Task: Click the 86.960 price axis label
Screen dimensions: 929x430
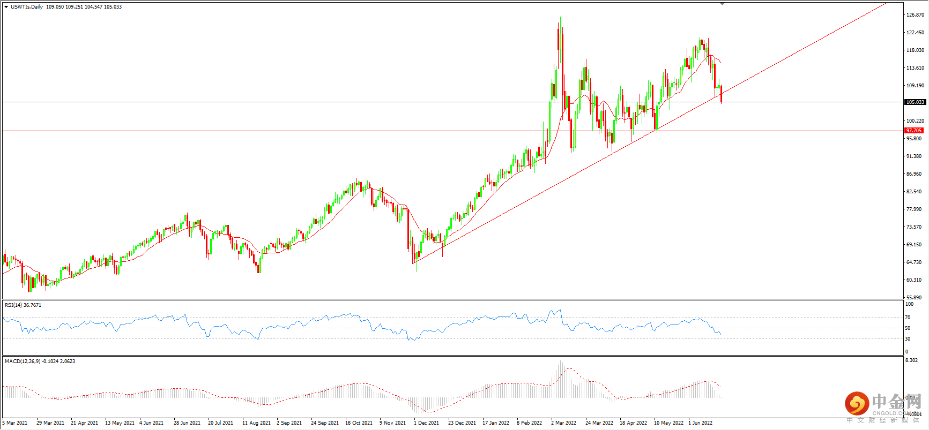Action: tap(914, 174)
